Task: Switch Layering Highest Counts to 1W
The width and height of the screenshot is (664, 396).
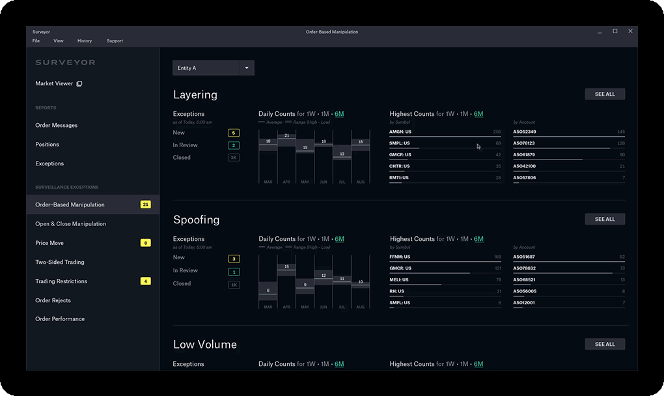Action: [450, 114]
